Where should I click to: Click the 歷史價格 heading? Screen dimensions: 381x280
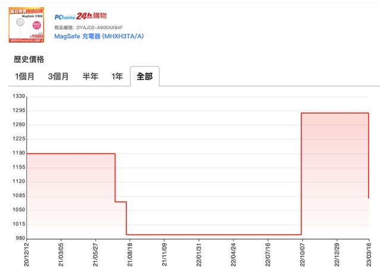[x=29, y=59]
